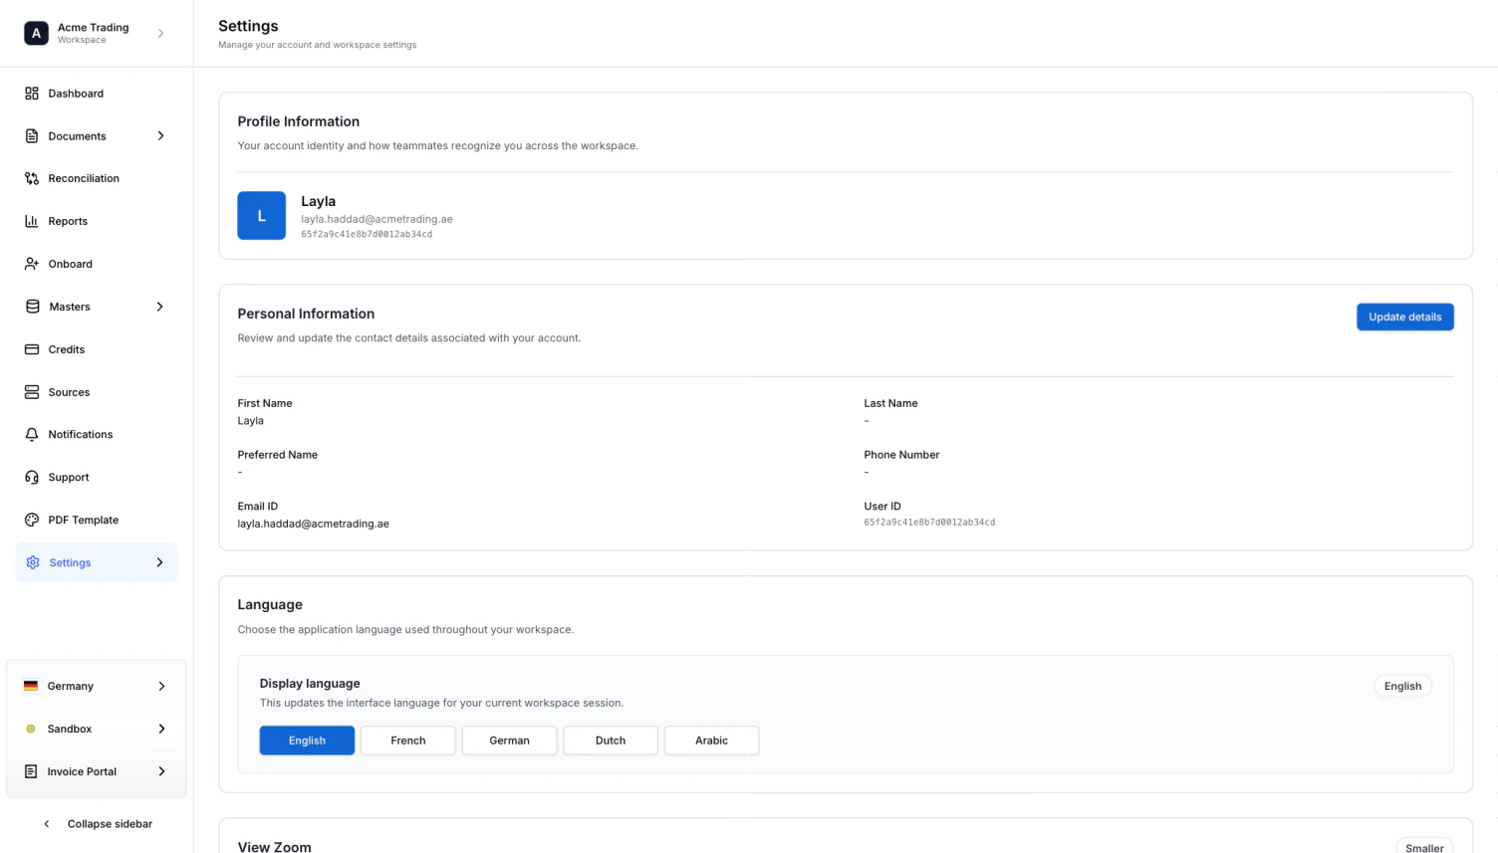Screen dimensions: 1498x853
Task: Click the Sandbox status dot
Action: [x=31, y=729]
